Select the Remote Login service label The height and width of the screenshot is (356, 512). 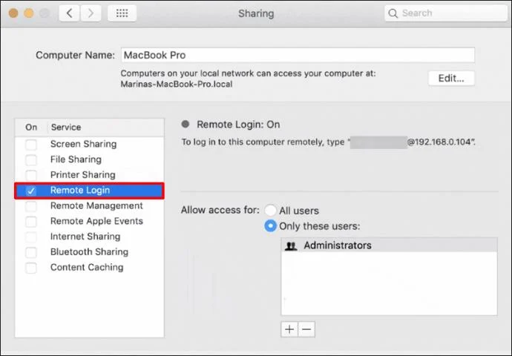(80, 190)
